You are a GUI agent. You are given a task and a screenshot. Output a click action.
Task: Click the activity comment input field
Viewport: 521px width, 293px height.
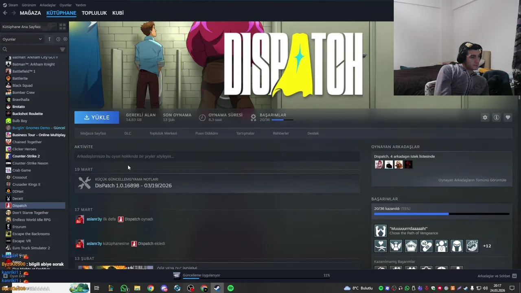[217, 156]
